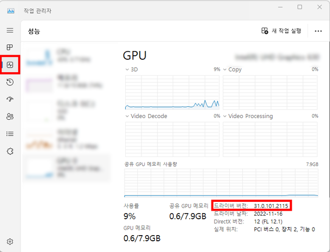Open the App history icon
This screenshot has width=330, height=252.
coord(10,82)
